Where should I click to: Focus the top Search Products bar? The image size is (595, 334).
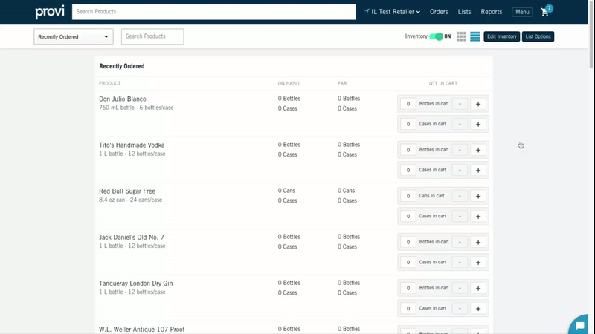214,12
